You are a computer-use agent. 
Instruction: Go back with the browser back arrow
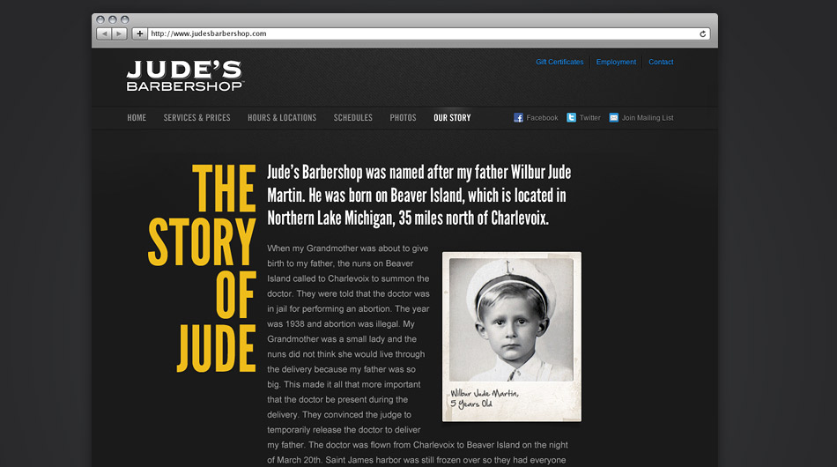pos(104,33)
